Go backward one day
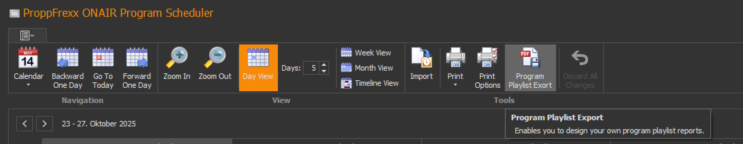This screenshot has height=144, width=743. point(67,67)
